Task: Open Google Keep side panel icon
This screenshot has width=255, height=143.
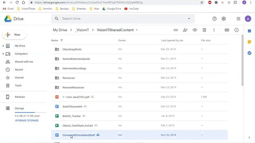Action: (249, 42)
